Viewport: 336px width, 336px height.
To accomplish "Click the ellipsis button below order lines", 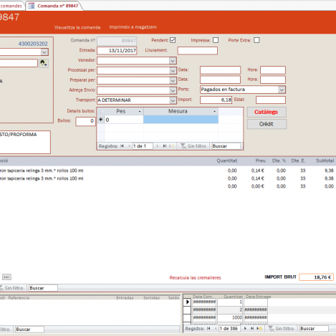I will 6,277.
